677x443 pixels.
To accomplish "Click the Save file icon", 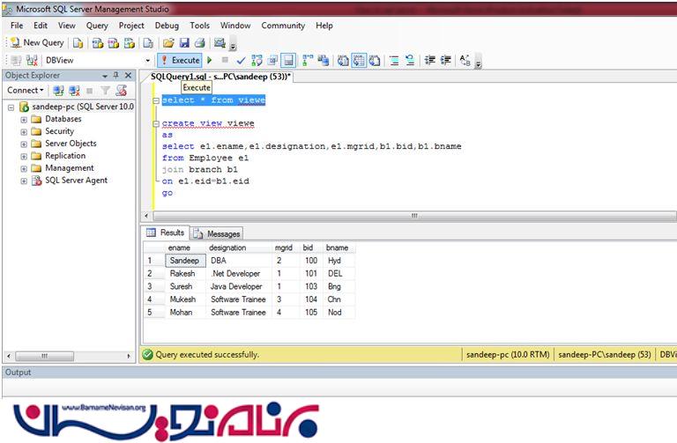I will (x=184, y=42).
